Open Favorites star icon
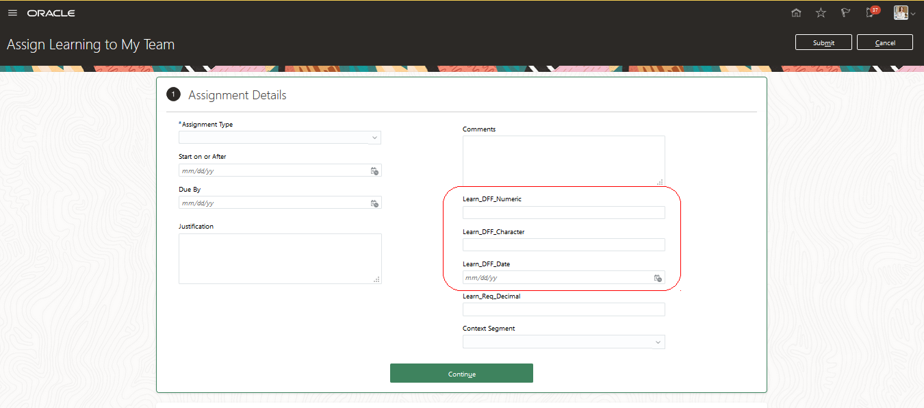Image resolution: width=924 pixels, height=408 pixels. pyautogui.click(x=821, y=13)
